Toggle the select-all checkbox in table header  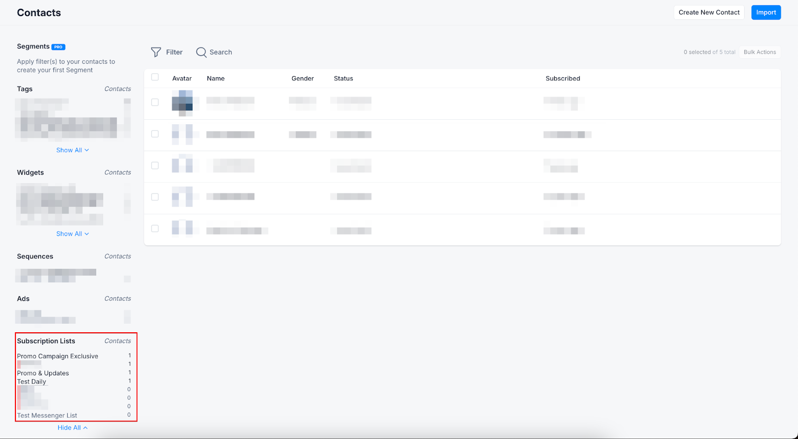coord(155,77)
